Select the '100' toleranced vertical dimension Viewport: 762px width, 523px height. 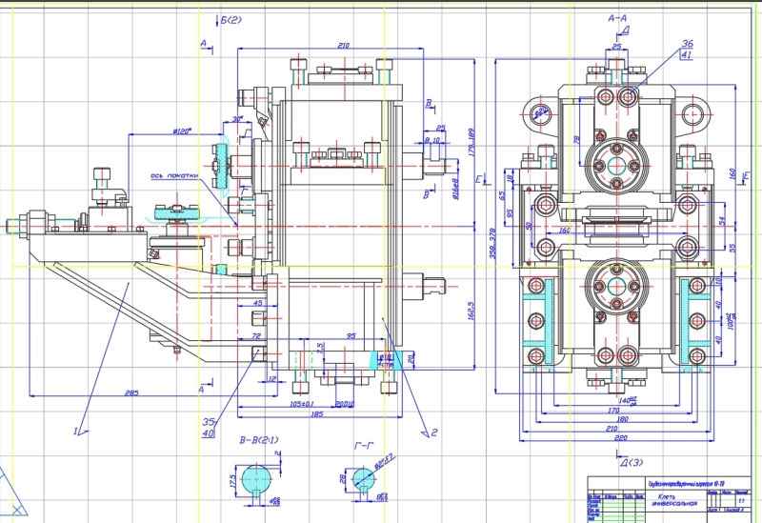click(732, 320)
